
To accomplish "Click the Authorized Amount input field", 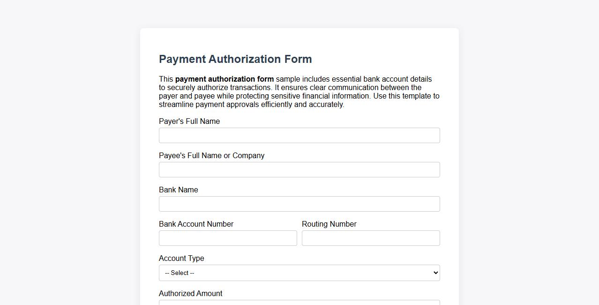I will pyautogui.click(x=299, y=303).
